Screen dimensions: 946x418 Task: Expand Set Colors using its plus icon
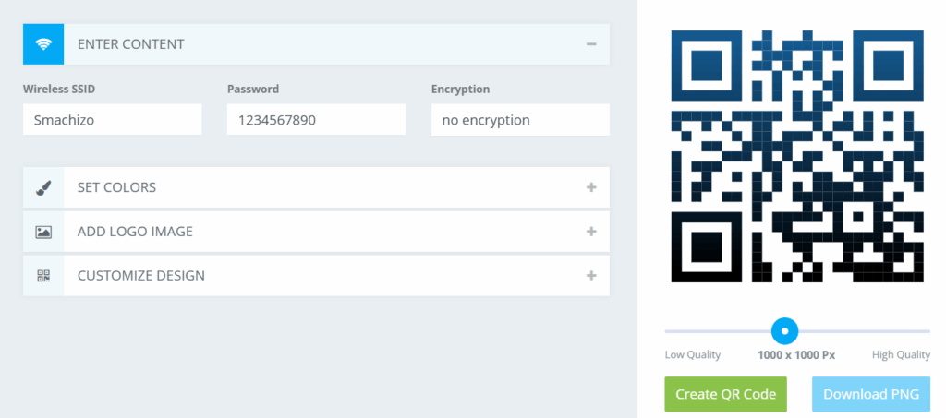coord(591,187)
